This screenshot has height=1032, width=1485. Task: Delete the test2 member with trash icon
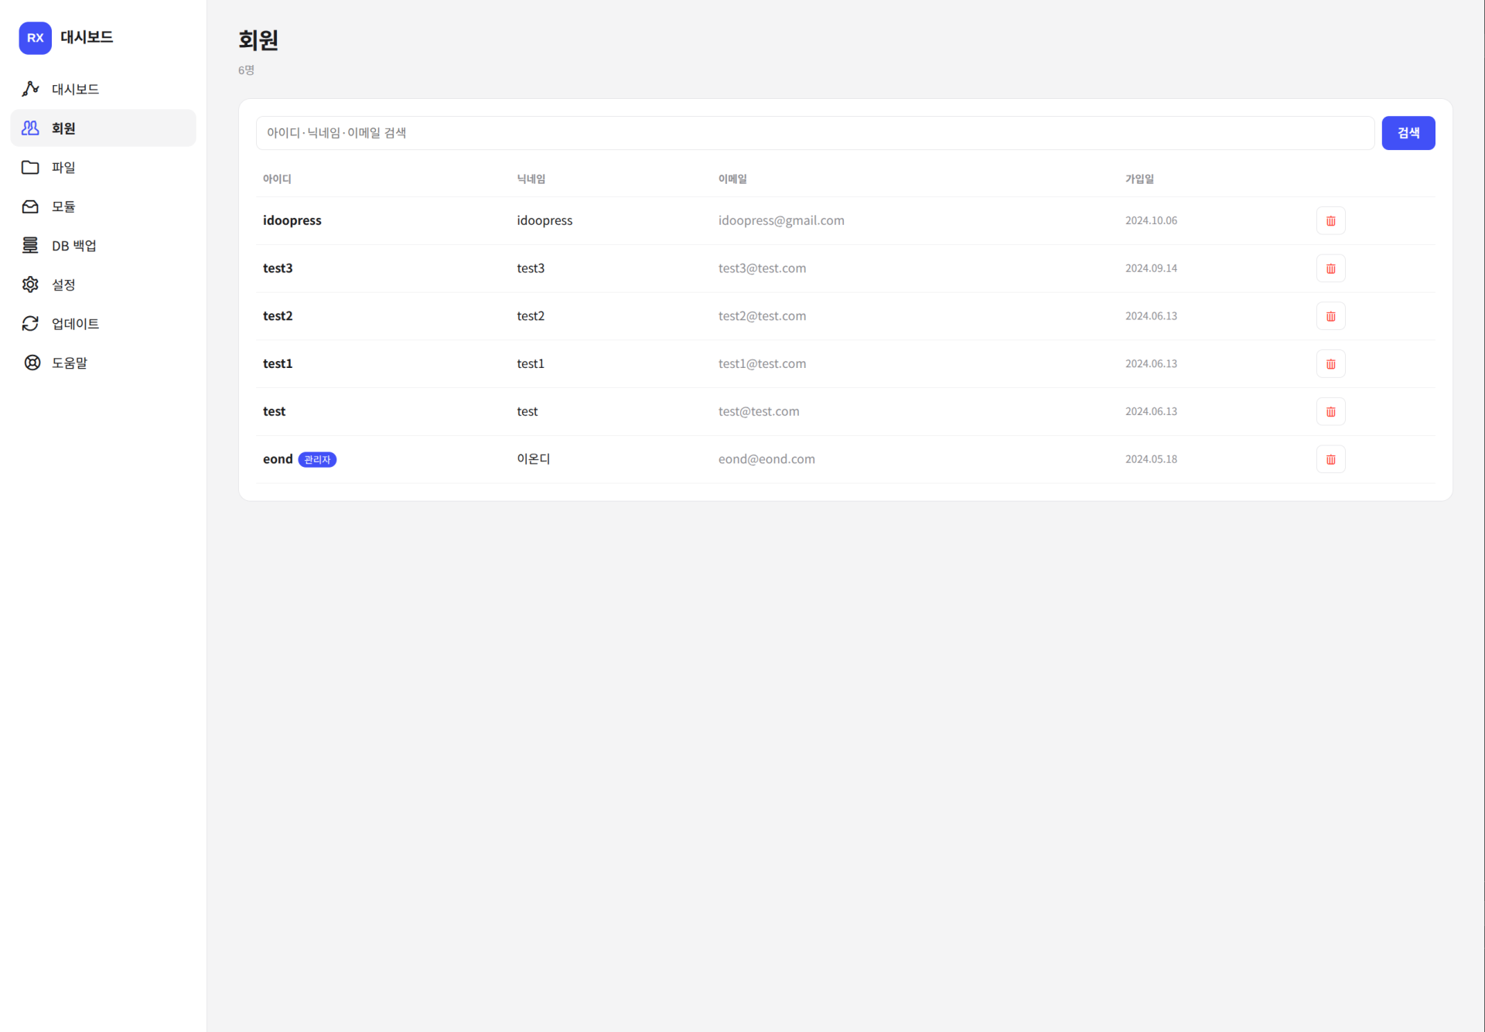tap(1330, 316)
